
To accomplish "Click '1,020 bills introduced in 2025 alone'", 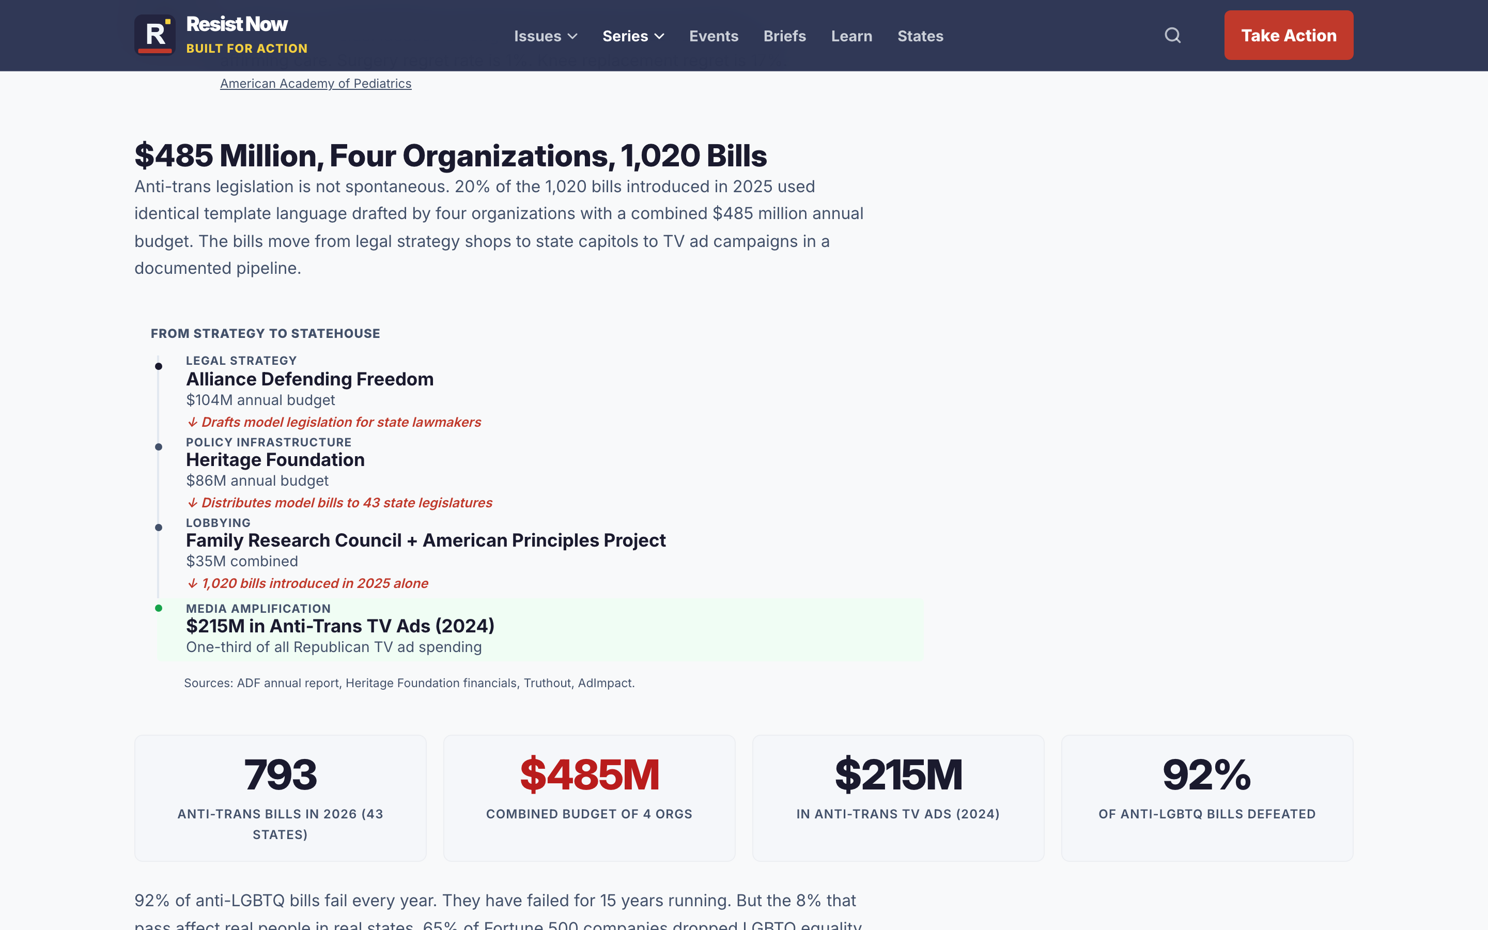I will (x=307, y=583).
